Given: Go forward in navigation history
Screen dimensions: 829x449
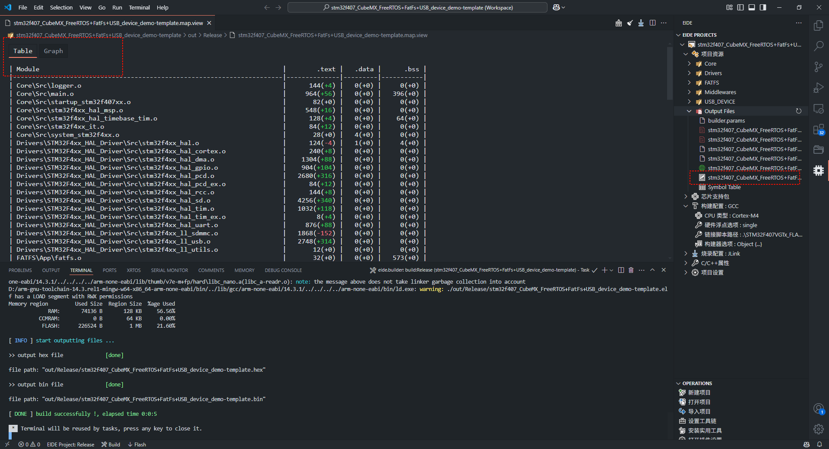Looking at the screenshot, I should pos(278,7).
